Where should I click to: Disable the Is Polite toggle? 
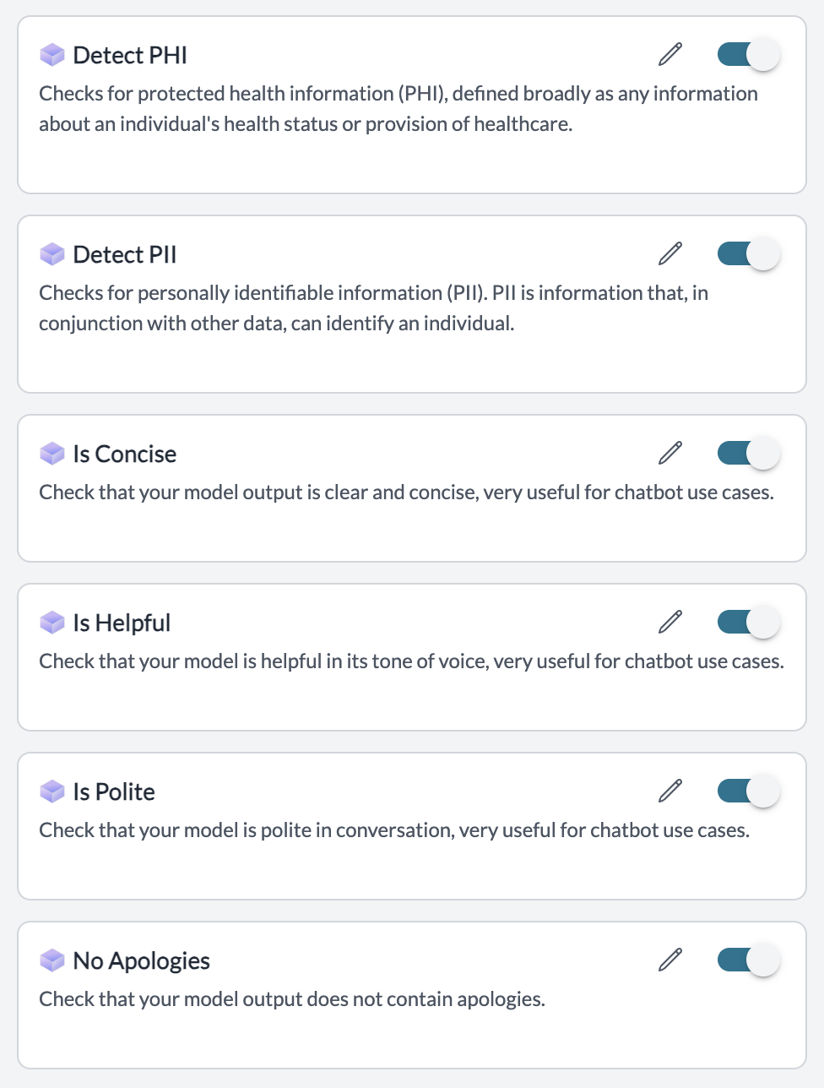(749, 791)
